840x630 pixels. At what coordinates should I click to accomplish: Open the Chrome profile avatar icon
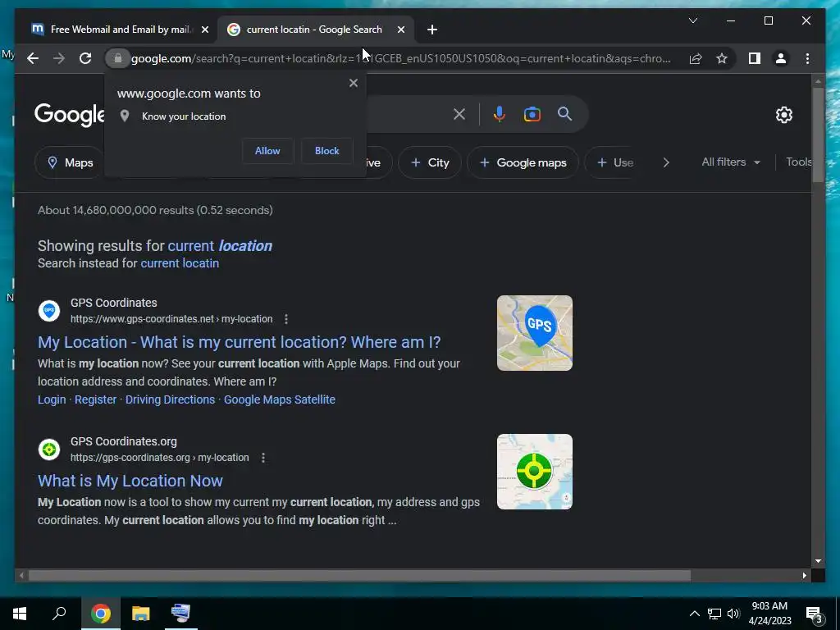pos(781,58)
